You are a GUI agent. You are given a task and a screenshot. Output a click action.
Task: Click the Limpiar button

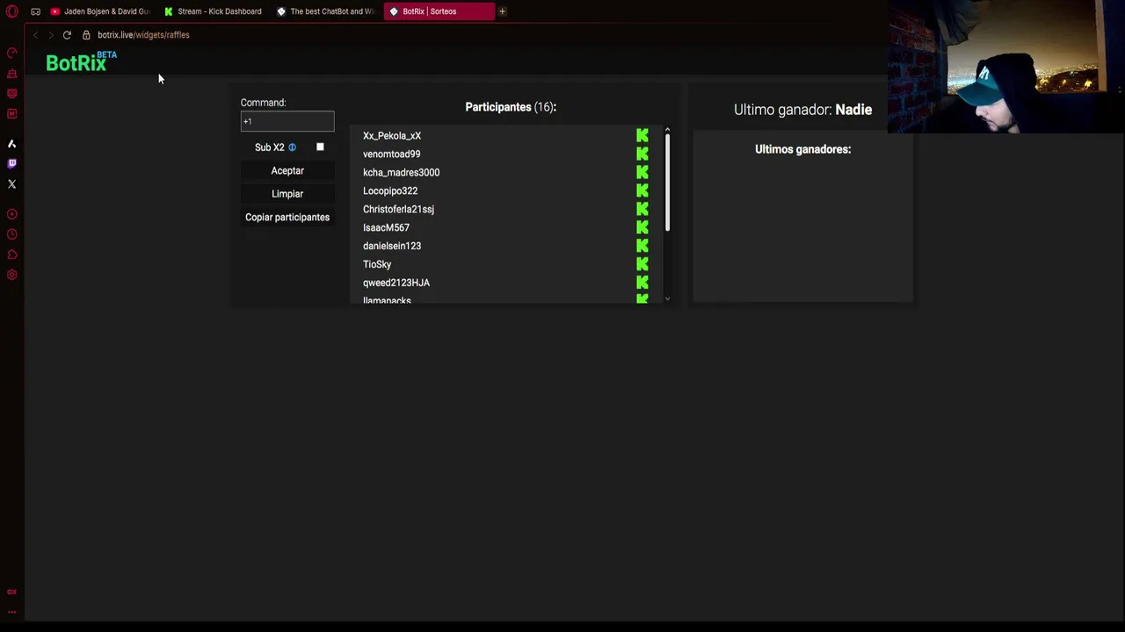(287, 194)
